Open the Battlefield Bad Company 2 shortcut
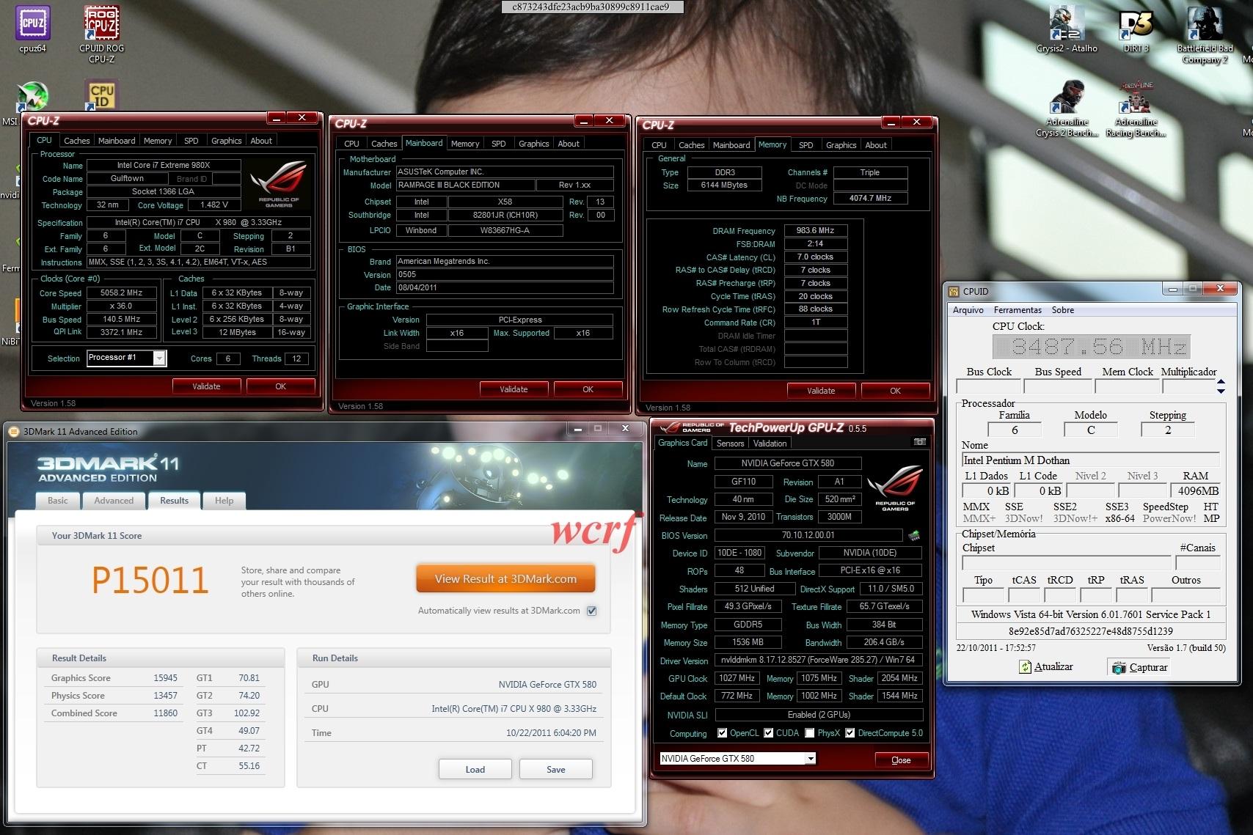 click(x=1205, y=34)
